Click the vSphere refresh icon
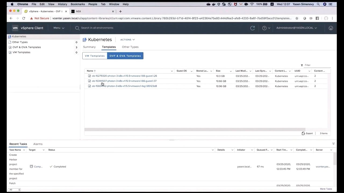 [x=252, y=28]
